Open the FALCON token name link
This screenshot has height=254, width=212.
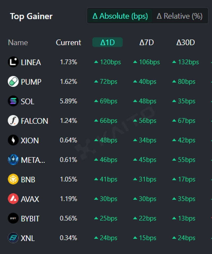point(34,121)
